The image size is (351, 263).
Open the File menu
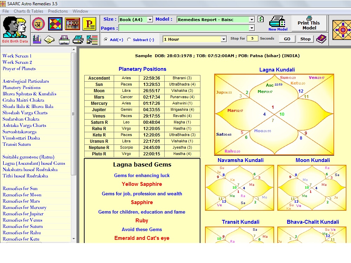tap(6, 11)
